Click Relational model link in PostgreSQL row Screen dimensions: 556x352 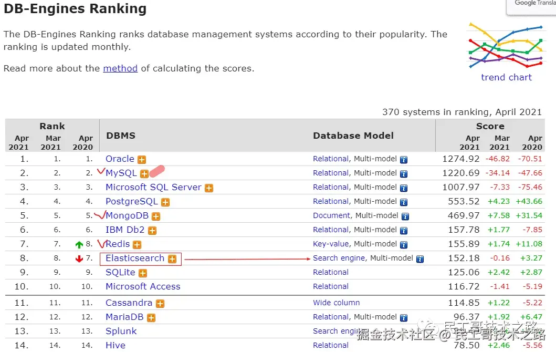point(330,201)
